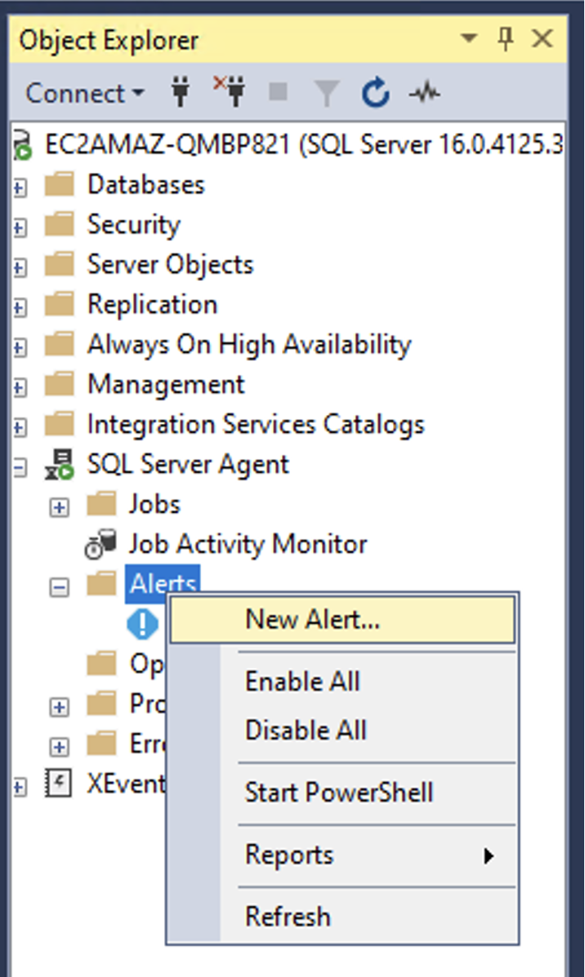Screen dimensions: 585x977
Task: Click the Stop square toolbar icon
Action: (278, 92)
